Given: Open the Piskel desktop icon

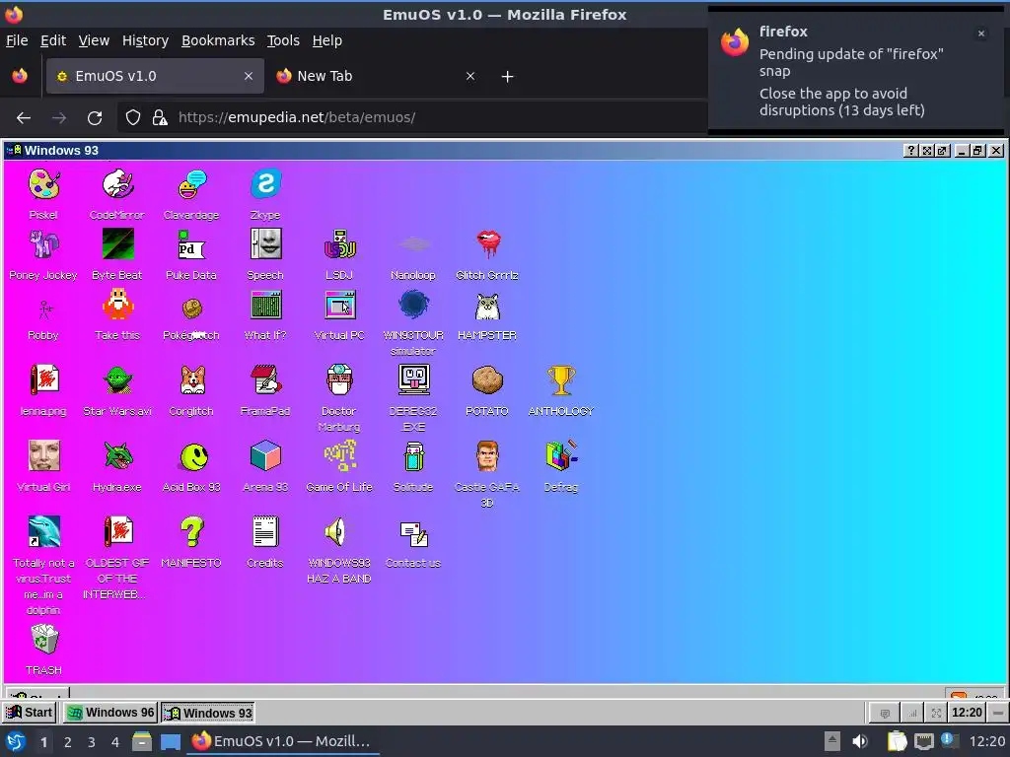Looking at the screenshot, I should tap(43, 184).
